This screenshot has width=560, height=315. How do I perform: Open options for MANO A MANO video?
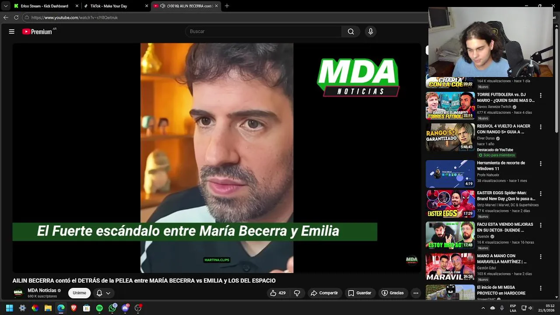coord(541,257)
